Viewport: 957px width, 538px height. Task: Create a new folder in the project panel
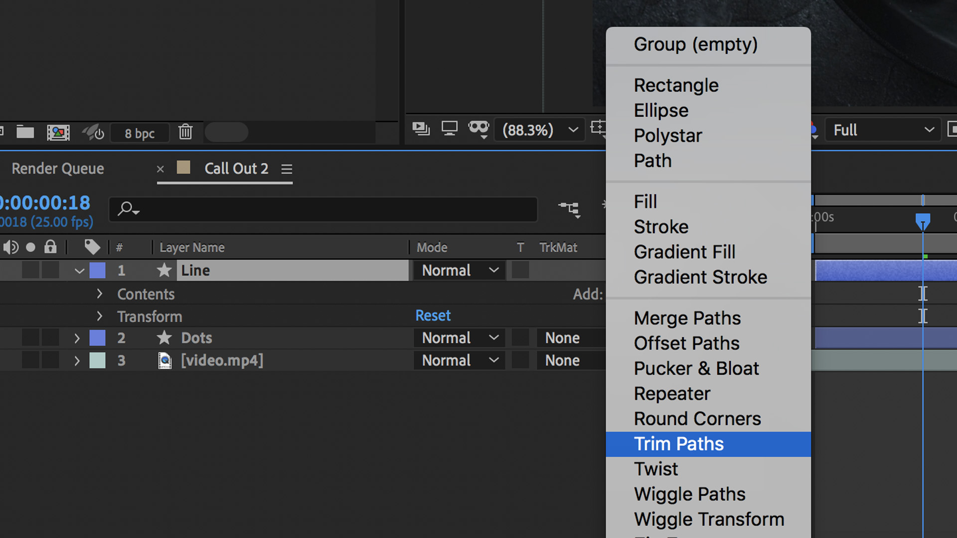25,132
